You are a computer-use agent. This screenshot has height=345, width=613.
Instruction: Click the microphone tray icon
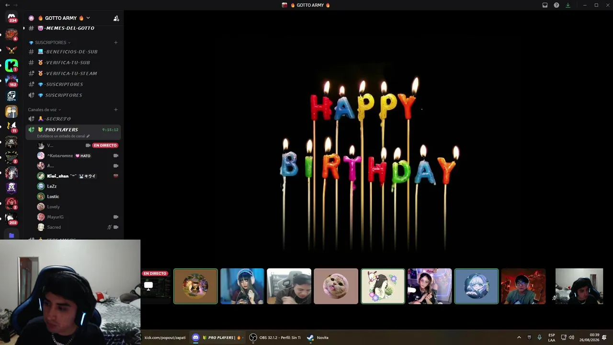[x=539, y=337]
